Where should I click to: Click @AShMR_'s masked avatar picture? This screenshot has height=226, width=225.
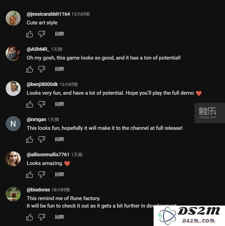13,53
